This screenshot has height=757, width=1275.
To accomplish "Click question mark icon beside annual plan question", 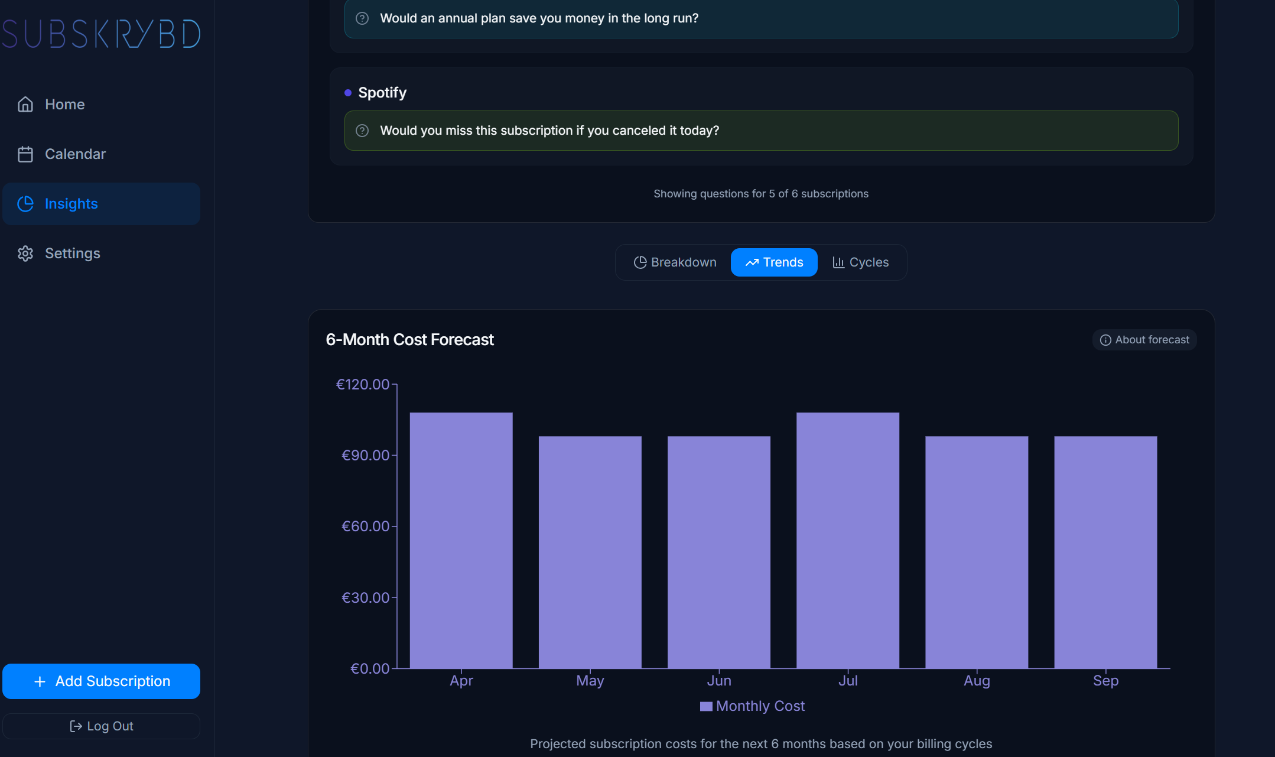I will (x=362, y=18).
